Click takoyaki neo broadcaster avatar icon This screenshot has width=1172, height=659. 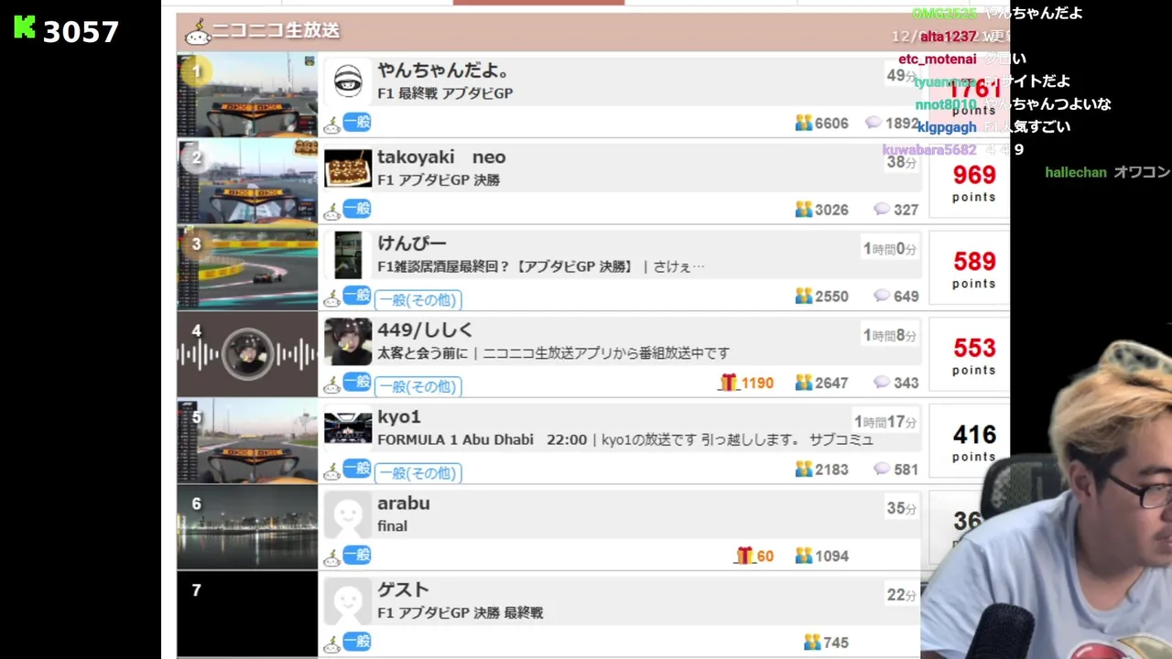point(348,168)
